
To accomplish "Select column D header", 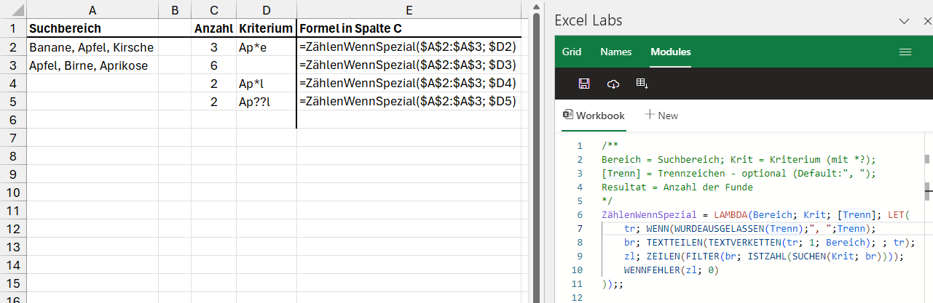I will pos(266,10).
